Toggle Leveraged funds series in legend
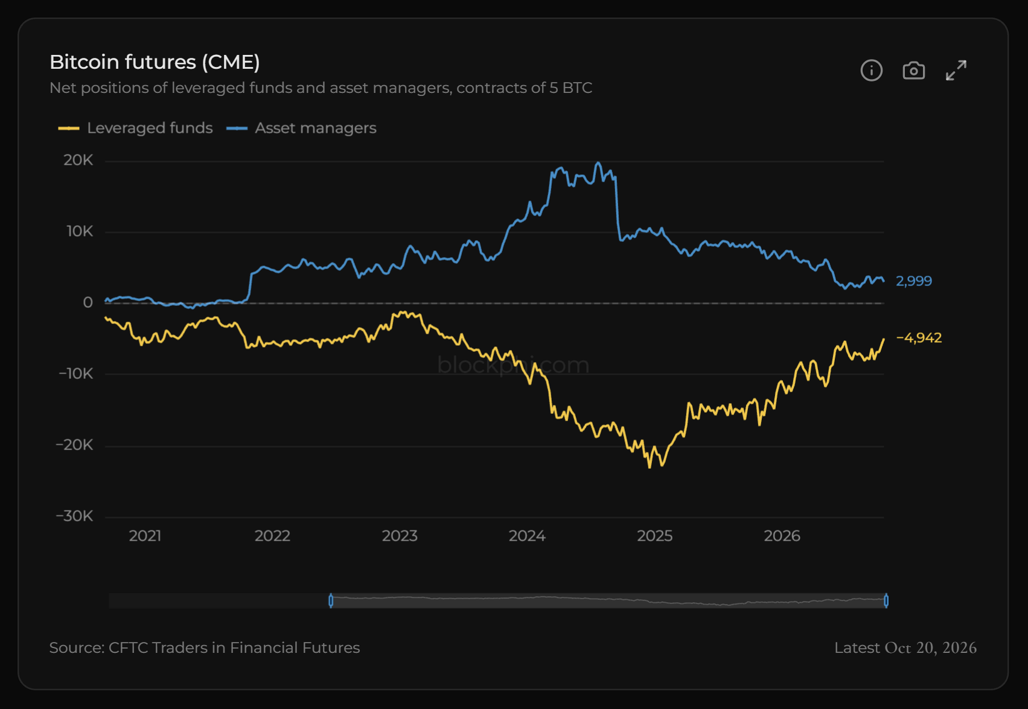The width and height of the screenshot is (1028, 709). [x=135, y=128]
